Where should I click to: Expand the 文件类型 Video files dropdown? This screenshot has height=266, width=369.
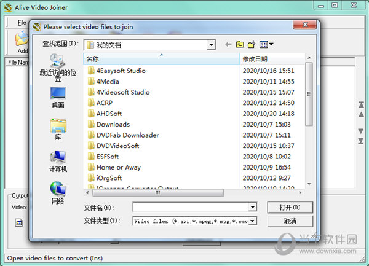pos(253,221)
